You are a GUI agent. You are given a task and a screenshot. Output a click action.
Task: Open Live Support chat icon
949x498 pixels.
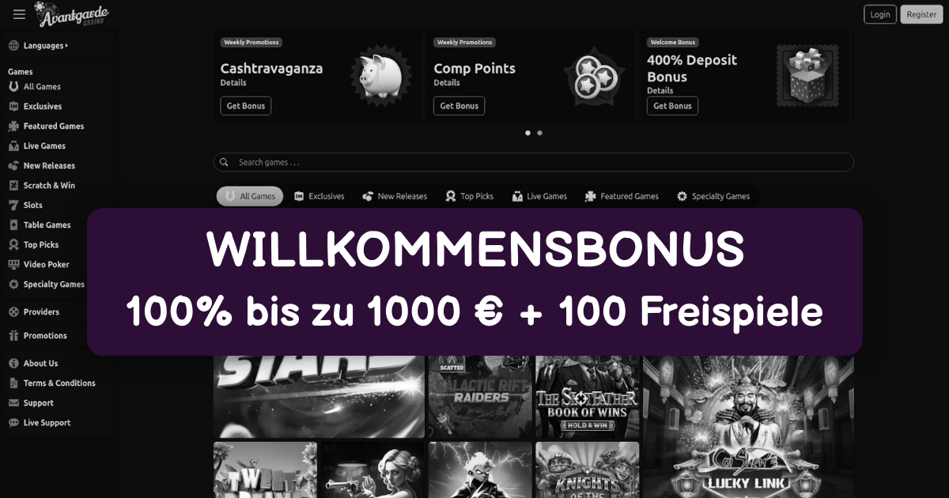(13, 422)
